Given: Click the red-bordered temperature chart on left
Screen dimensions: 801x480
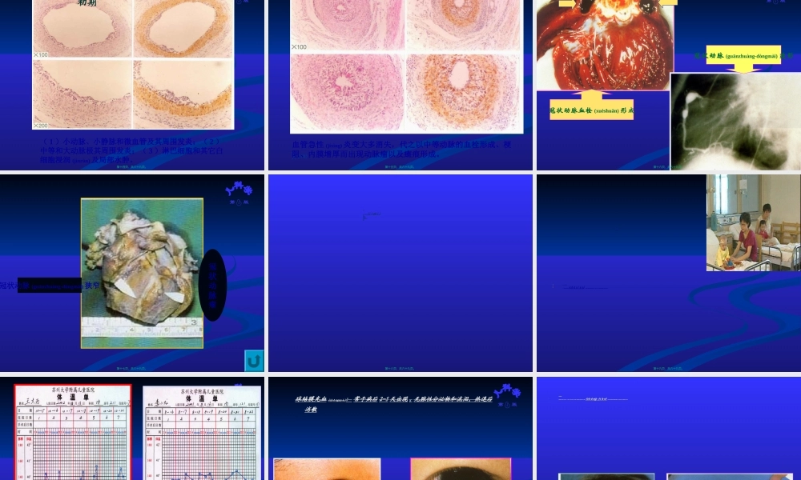Looking at the screenshot, I should [73, 432].
